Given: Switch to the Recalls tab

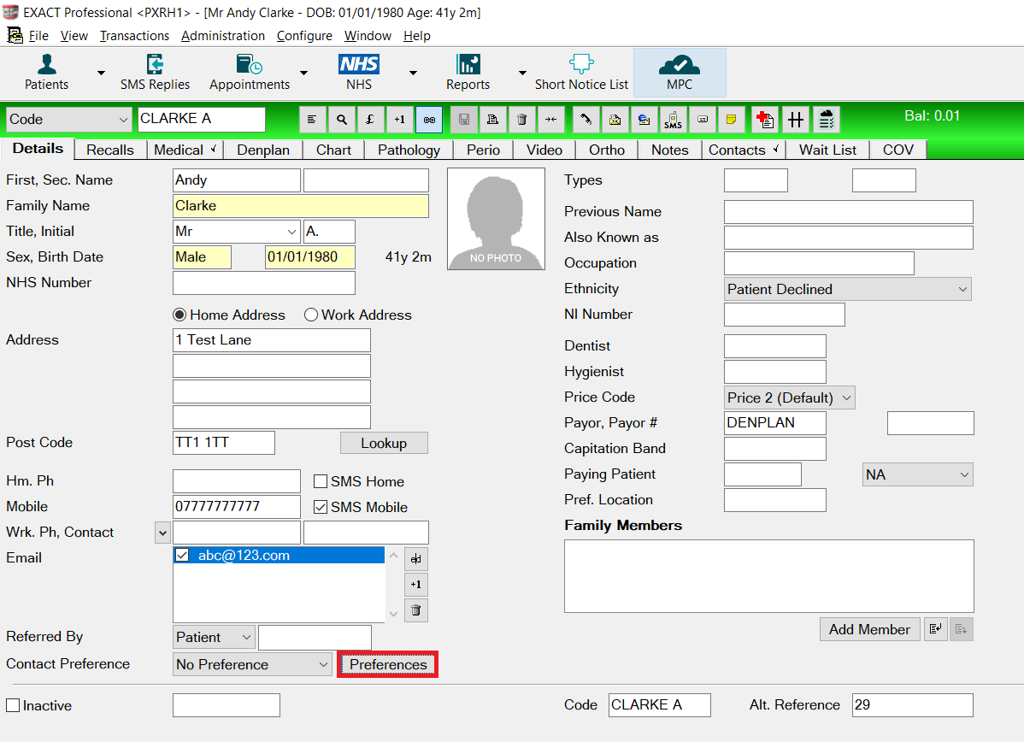Looking at the screenshot, I should tap(109, 150).
